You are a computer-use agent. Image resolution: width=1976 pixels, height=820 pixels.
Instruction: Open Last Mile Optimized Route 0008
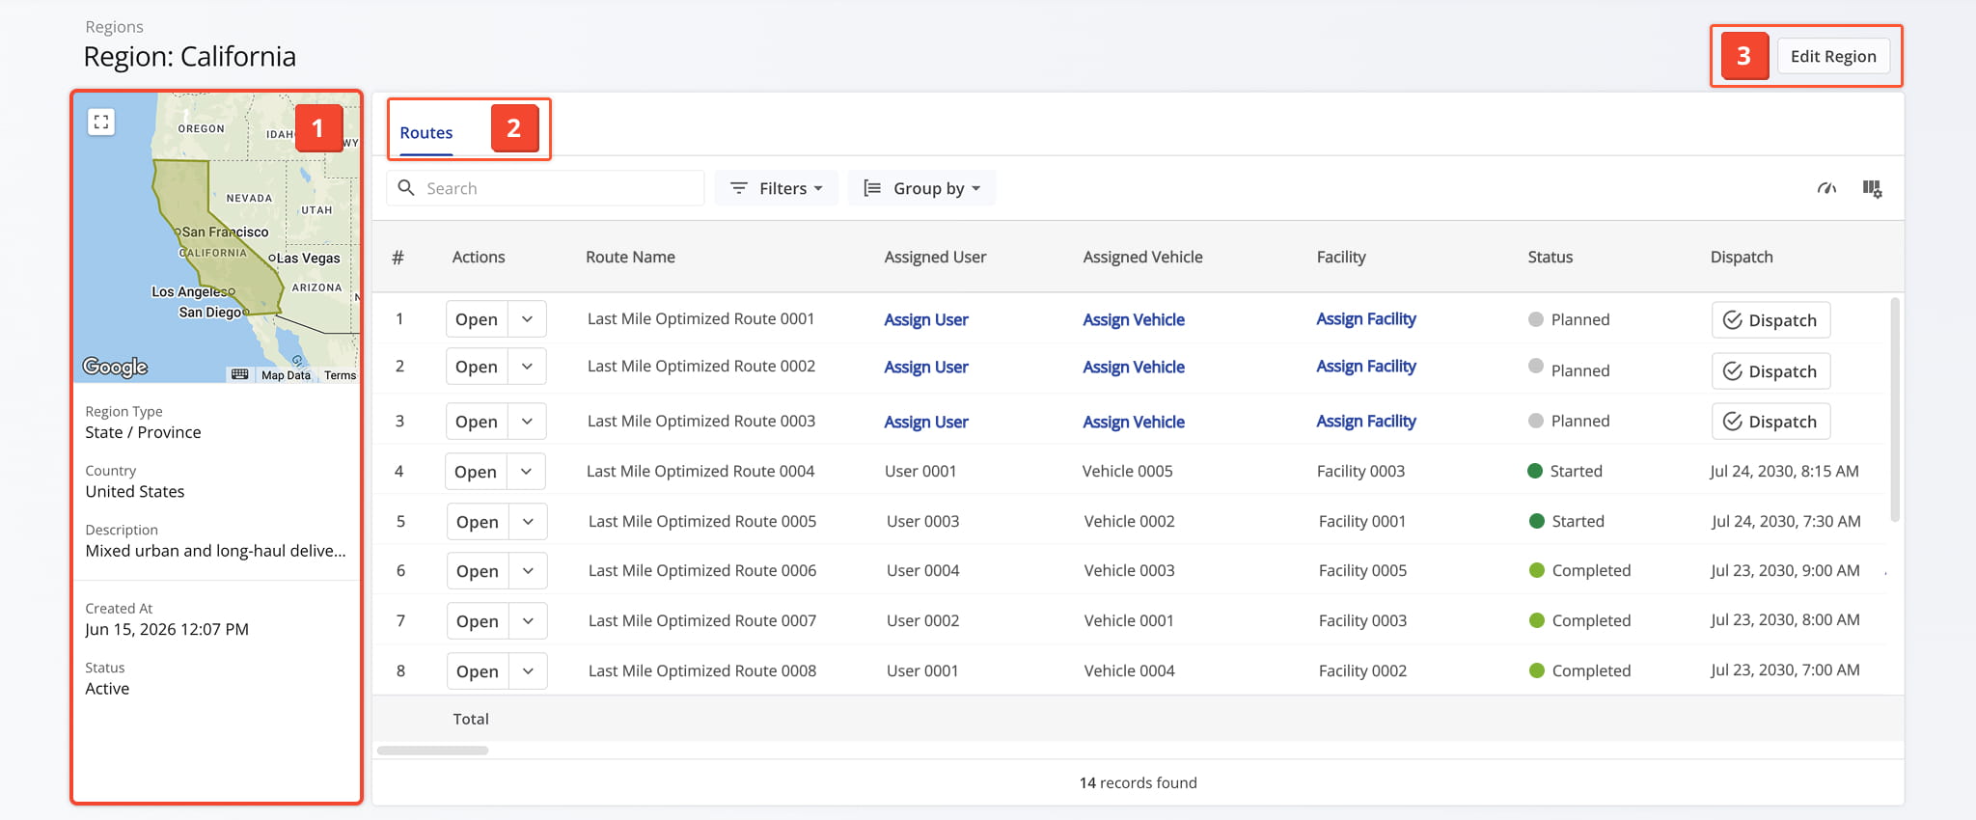click(x=478, y=671)
